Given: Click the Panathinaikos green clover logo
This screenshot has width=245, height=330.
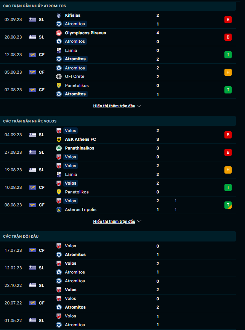Looking at the screenshot, I should click(x=59, y=148).
